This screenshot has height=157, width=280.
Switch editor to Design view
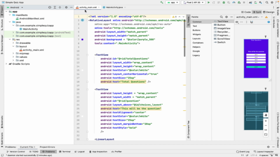click(x=269, y=12)
